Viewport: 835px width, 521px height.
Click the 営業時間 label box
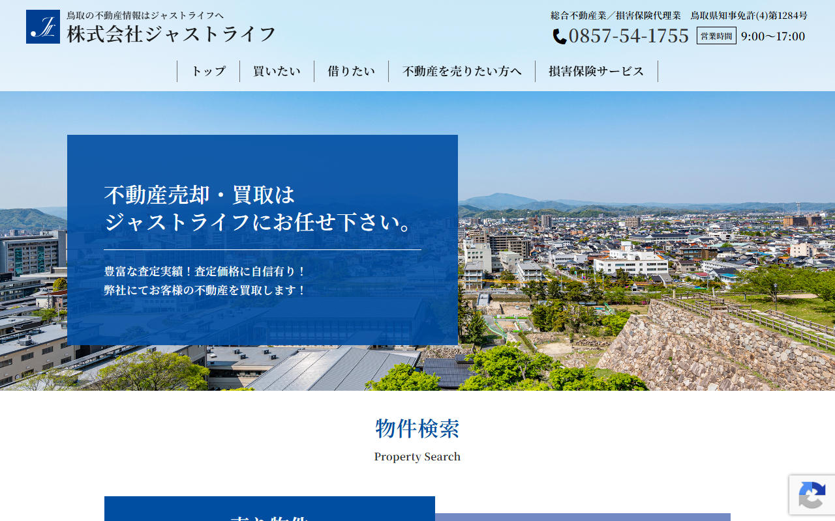pos(716,36)
